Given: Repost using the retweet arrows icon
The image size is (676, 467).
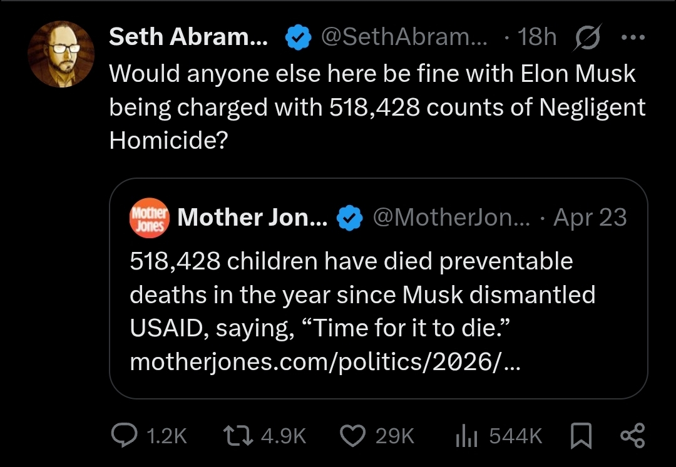Looking at the screenshot, I should tap(238, 435).
